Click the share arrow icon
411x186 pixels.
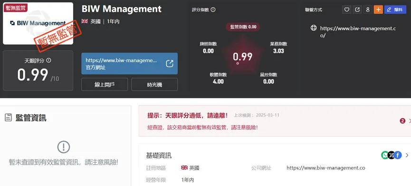coord(357,10)
